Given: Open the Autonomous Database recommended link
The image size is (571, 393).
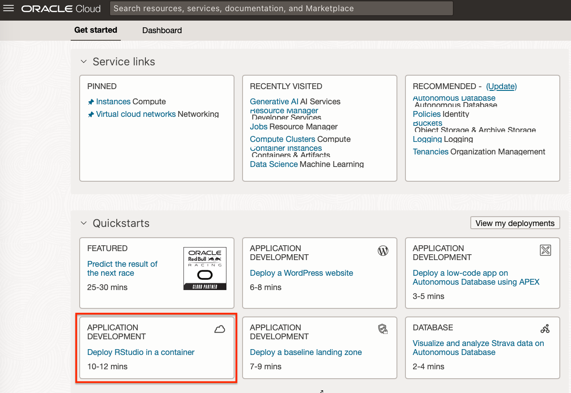Looking at the screenshot, I should pos(454,98).
